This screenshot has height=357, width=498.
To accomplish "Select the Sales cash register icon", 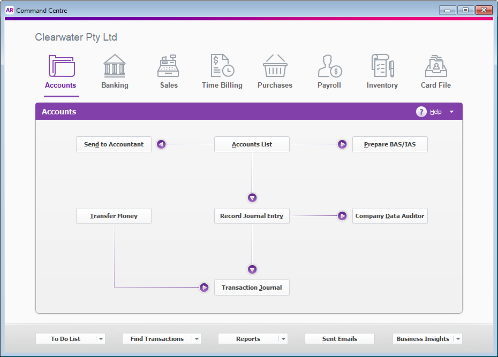I will click(x=168, y=66).
